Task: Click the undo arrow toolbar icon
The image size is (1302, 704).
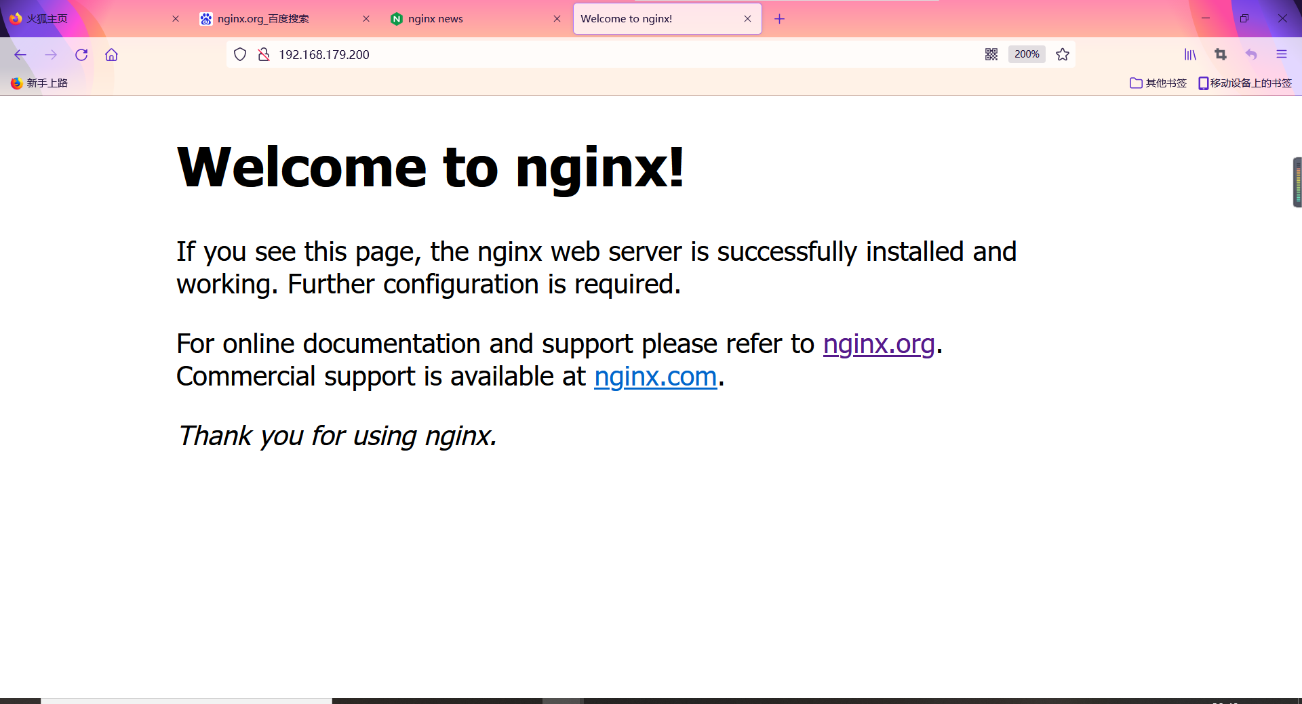Action: pyautogui.click(x=1251, y=55)
